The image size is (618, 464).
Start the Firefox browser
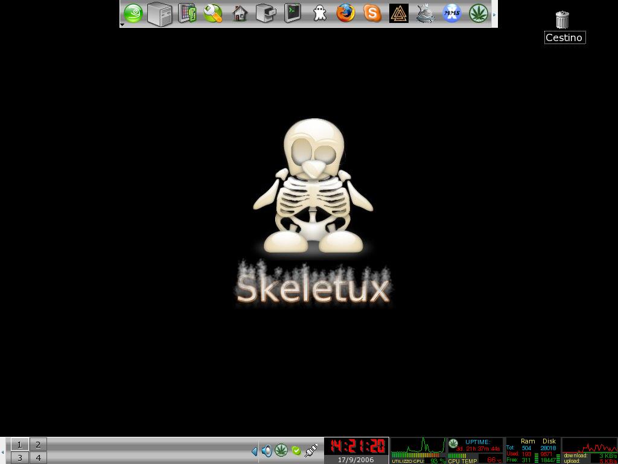346,13
